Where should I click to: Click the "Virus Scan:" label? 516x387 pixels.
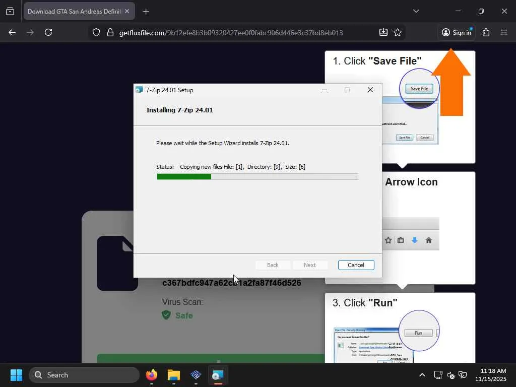coord(182,302)
